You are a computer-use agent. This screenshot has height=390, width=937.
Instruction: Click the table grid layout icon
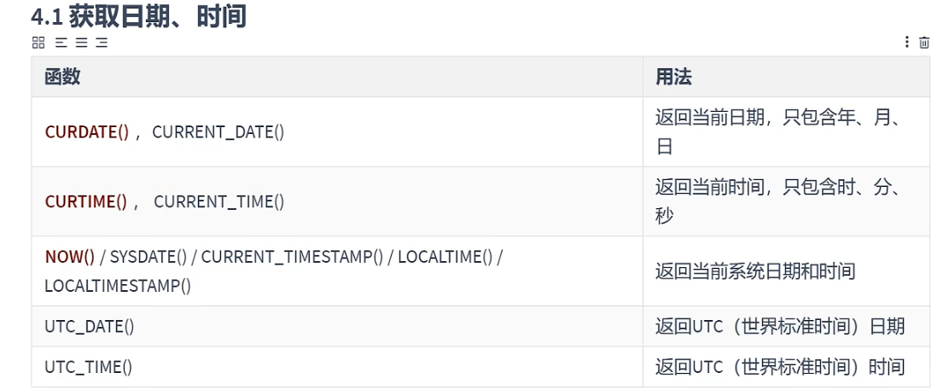point(38,43)
